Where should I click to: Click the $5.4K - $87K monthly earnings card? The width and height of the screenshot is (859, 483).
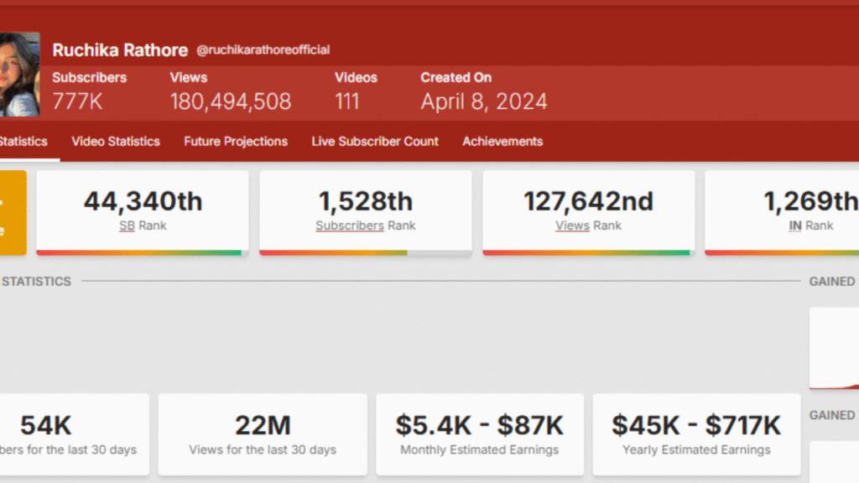click(479, 434)
